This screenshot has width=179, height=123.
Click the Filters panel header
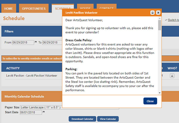click(32, 31)
